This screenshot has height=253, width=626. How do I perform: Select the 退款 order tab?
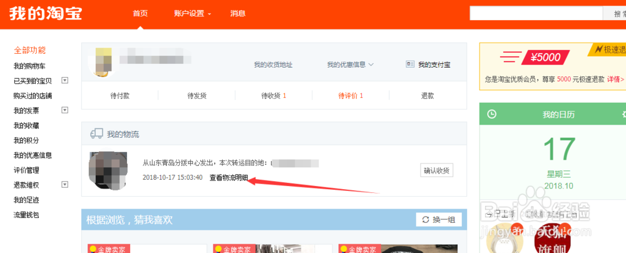pos(428,96)
